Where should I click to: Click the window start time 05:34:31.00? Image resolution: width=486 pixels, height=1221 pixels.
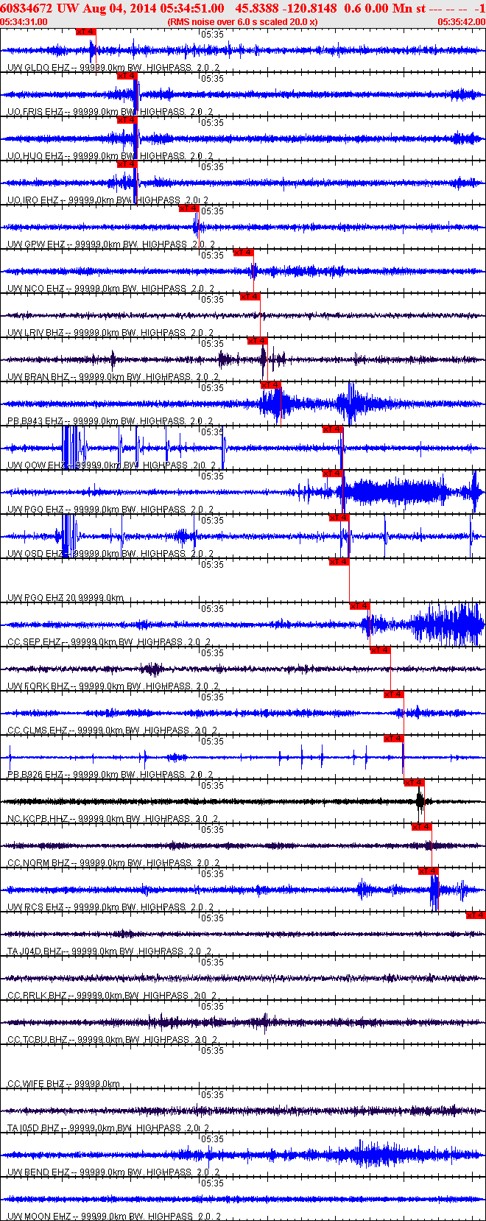(x=24, y=22)
